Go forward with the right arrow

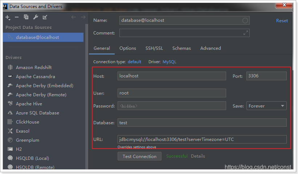(83, 17)
